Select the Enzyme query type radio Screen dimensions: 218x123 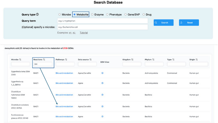pos(92,14)
